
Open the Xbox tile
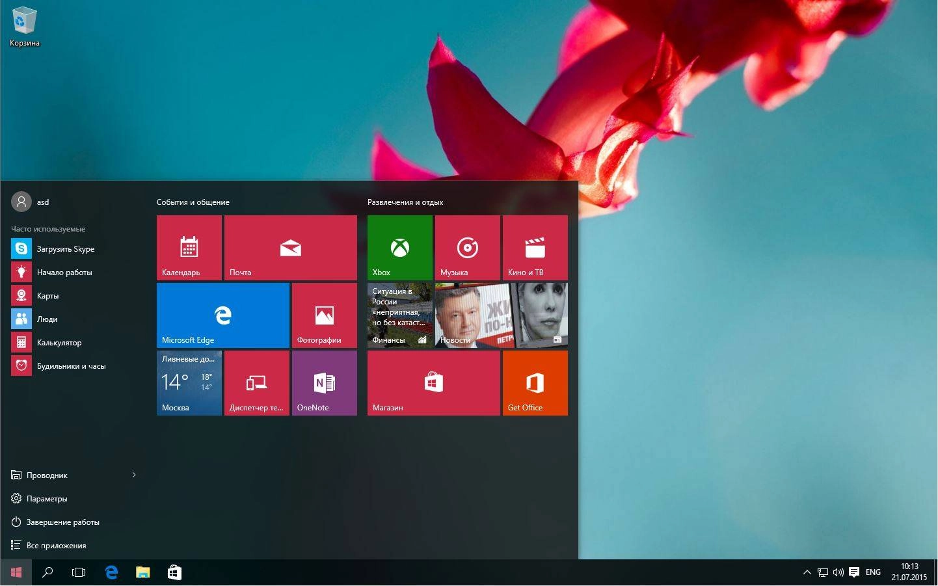pyautogui.click(x=399, y=248)
